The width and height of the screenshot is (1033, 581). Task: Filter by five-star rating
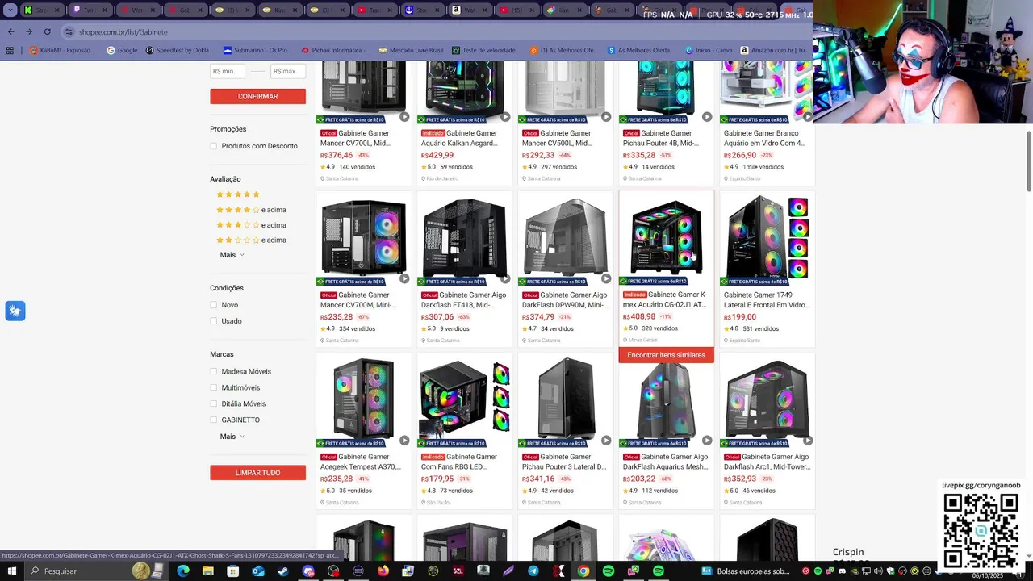238,194
